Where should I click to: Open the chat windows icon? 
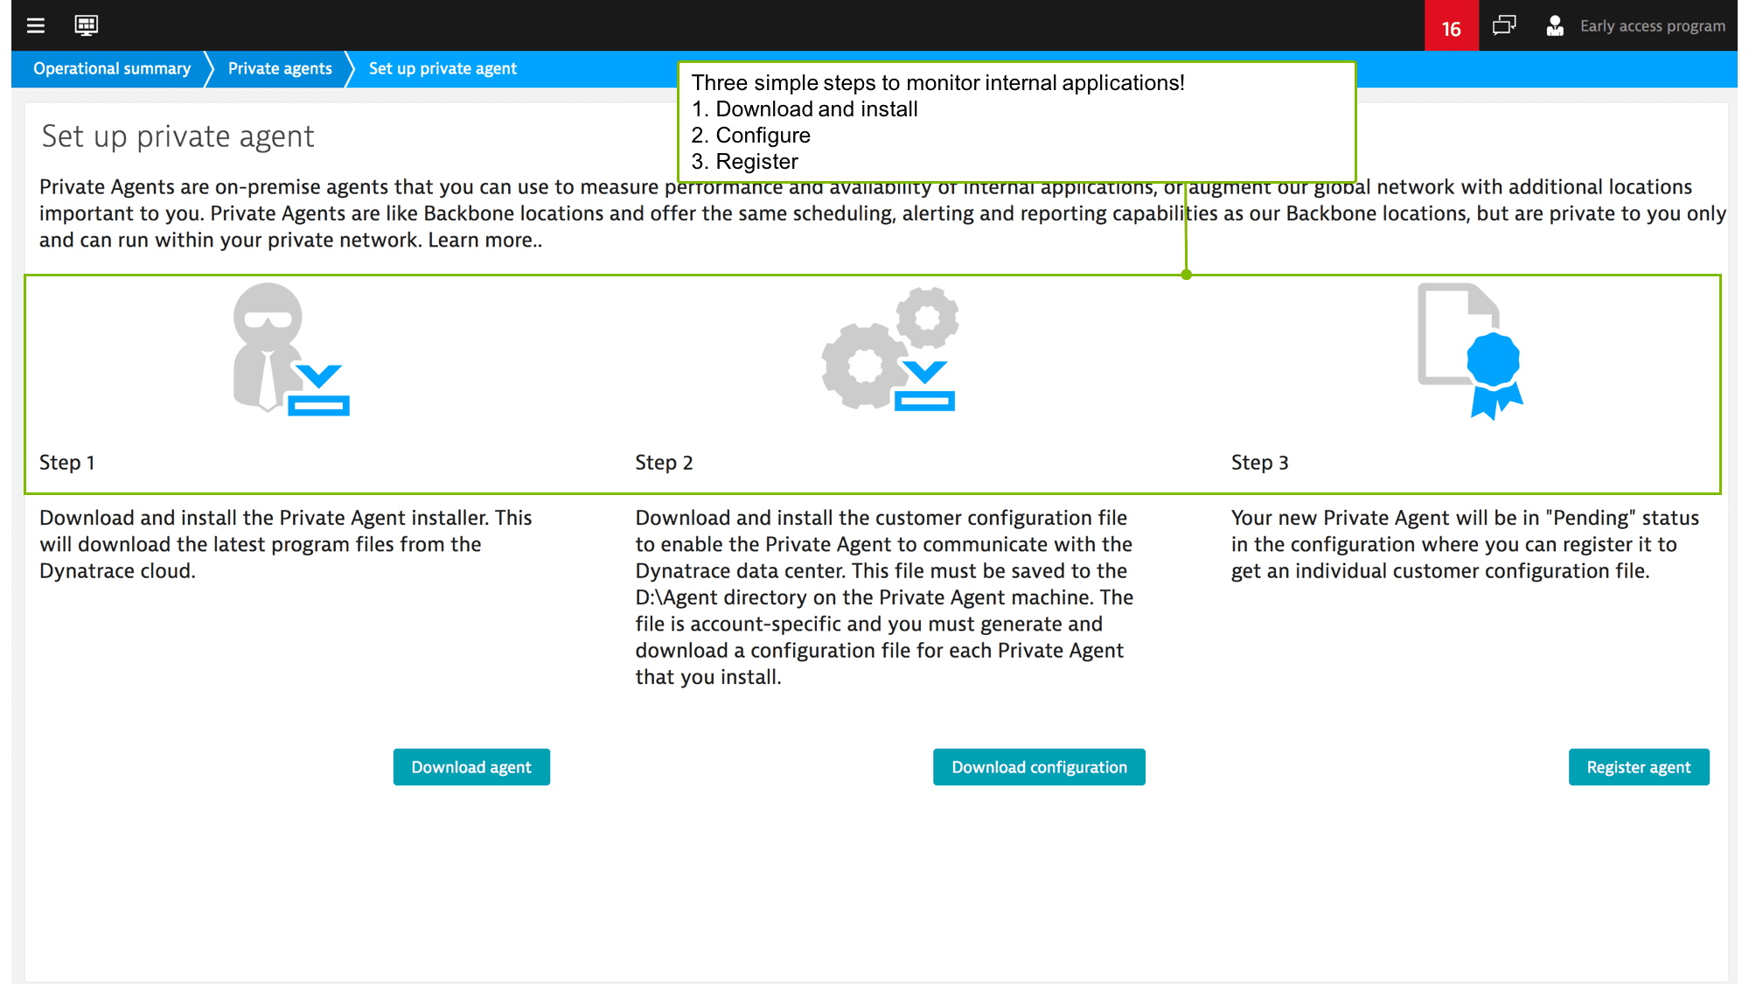[1504, 25]
